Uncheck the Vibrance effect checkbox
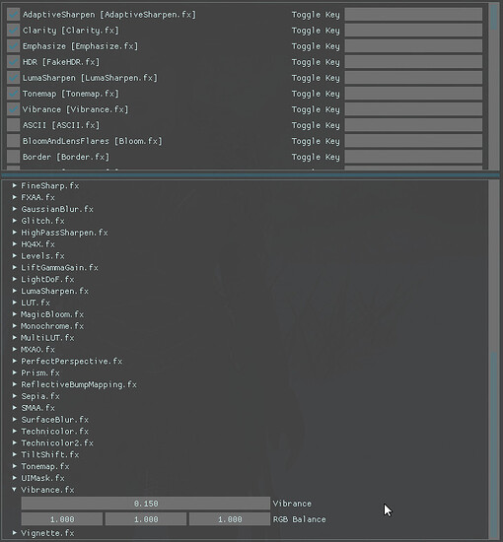This screenshot has height=542, width=503. coord(13,109)
